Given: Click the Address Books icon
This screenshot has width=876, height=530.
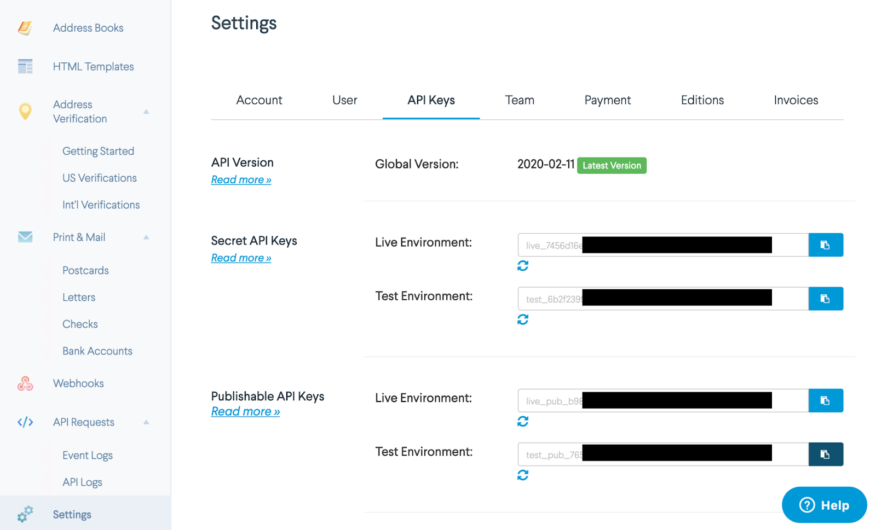Looking at the screenshot, I should click(x=25, y=28).
